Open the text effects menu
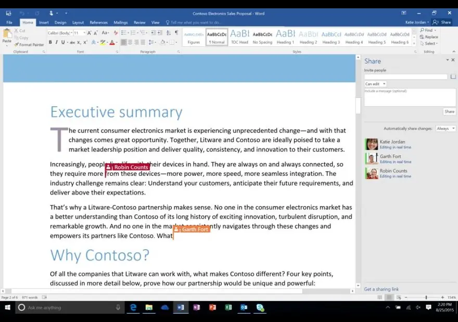This screenshot has height=322, width=458. [94, 42]
